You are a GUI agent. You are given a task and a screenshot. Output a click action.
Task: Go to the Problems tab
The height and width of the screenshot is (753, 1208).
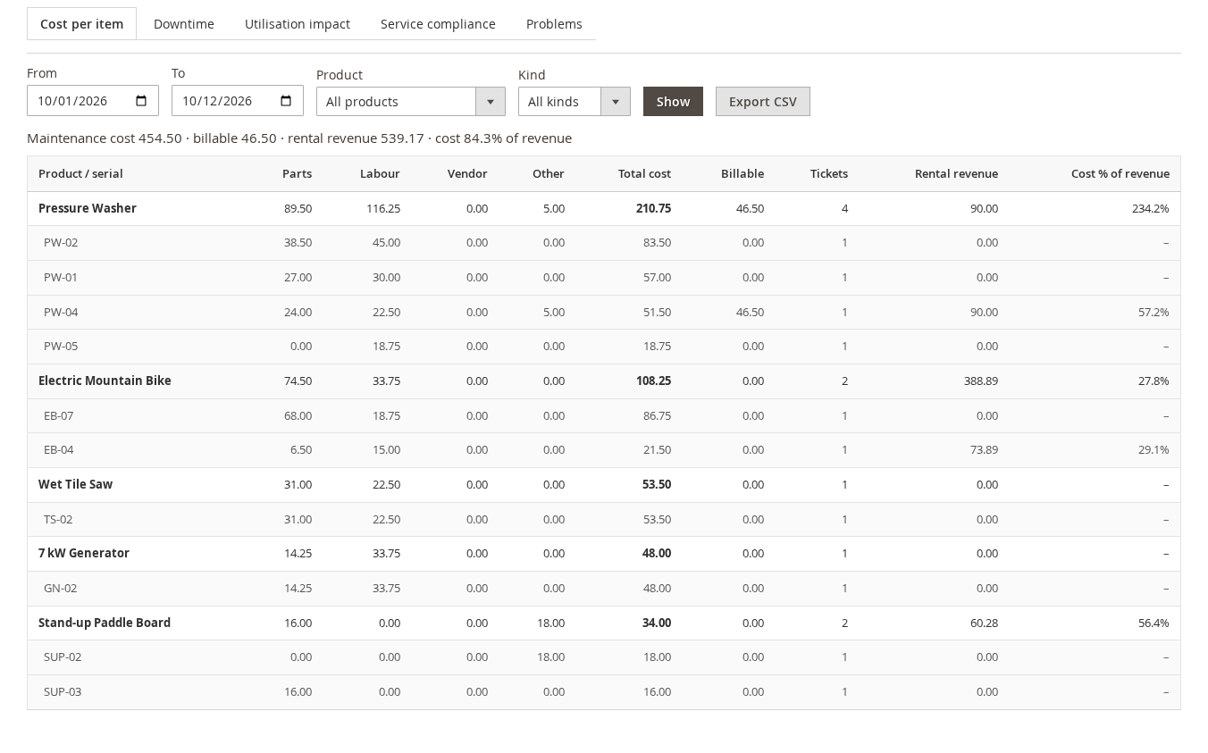point(554,24)
